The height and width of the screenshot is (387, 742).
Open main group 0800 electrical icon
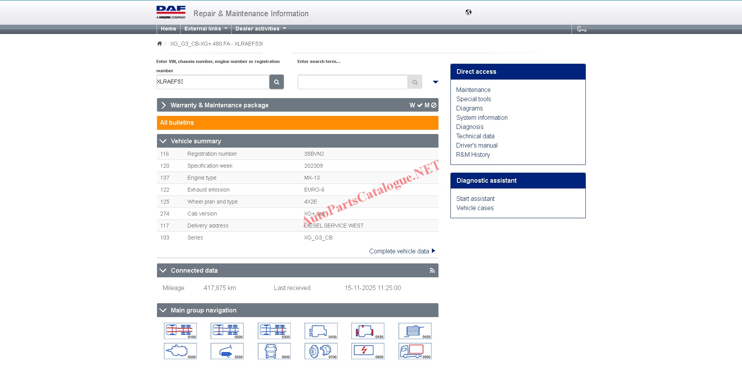(x=368, y=351)
